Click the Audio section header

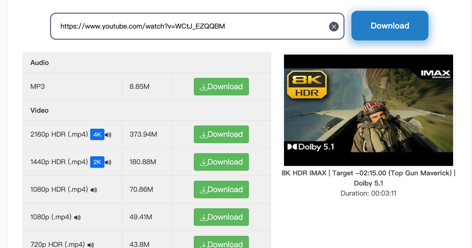click(x=147, y=63)
